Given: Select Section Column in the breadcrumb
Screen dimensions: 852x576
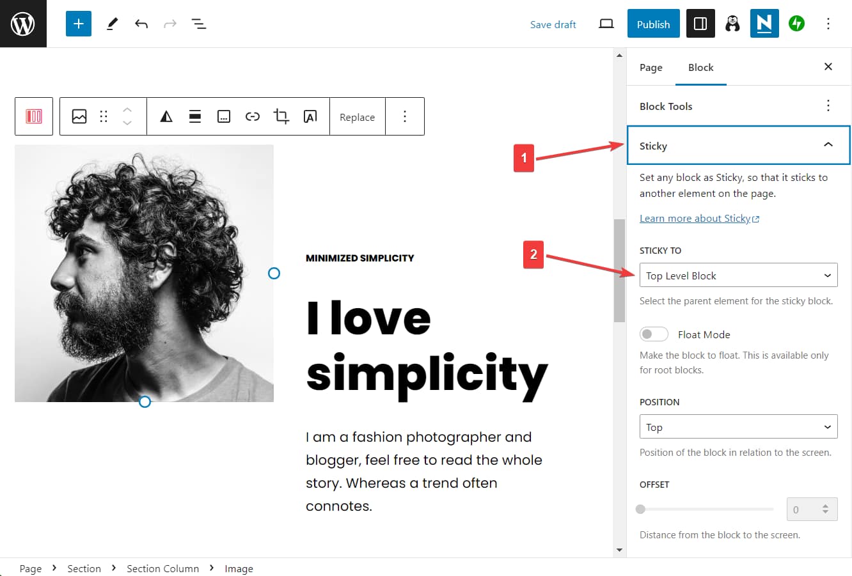Looking at the screenshot, I should (162, 568).
